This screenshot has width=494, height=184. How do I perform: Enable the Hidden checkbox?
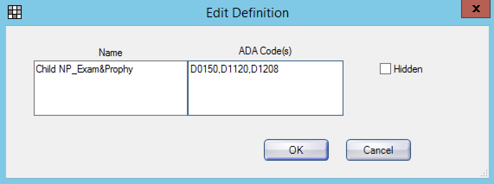pos(385,69)
